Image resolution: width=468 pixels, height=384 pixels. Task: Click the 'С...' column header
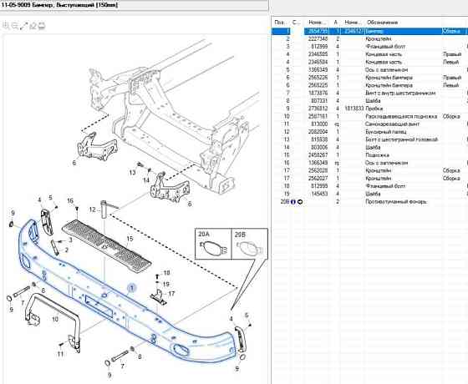click(296, 23)
